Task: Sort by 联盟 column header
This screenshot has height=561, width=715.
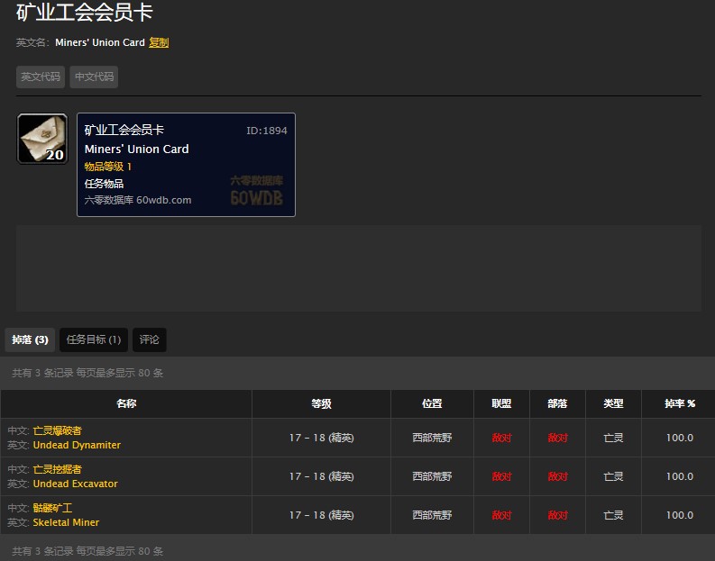Action: [501, 404]
